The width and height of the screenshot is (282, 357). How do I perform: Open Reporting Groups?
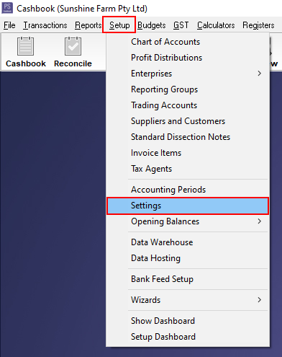[x=188, y=89]
